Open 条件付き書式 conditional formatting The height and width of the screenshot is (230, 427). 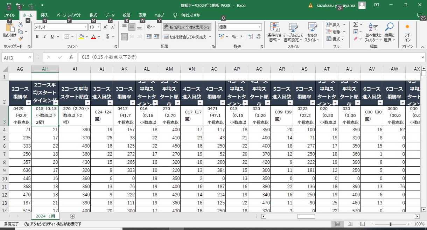pos(274,32)
